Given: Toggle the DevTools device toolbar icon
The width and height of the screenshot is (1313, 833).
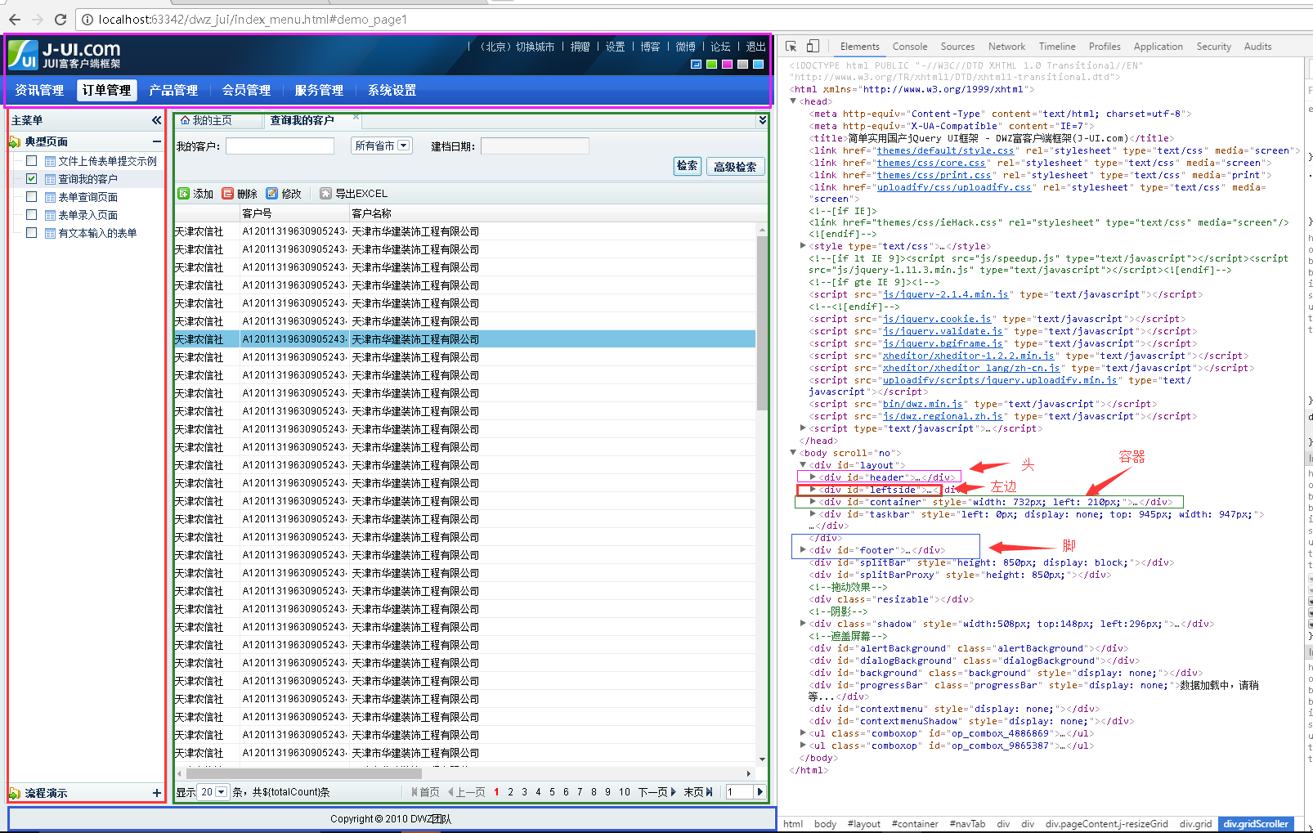Looking at the screenshot, I should click(813, 47).
